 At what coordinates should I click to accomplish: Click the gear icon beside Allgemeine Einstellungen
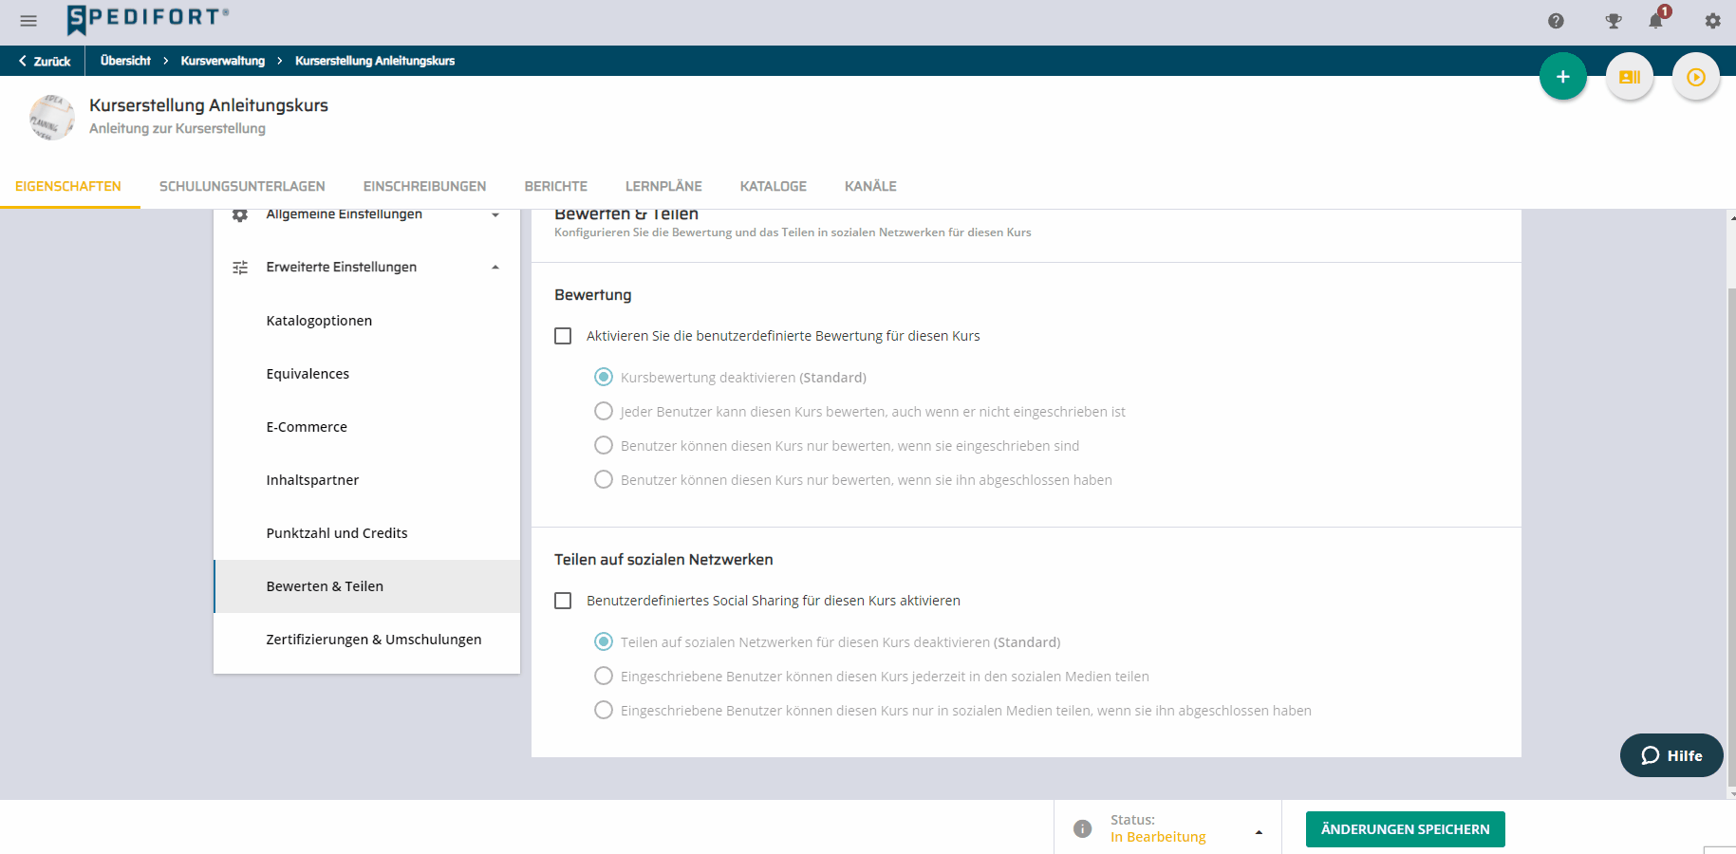(240, 214)
